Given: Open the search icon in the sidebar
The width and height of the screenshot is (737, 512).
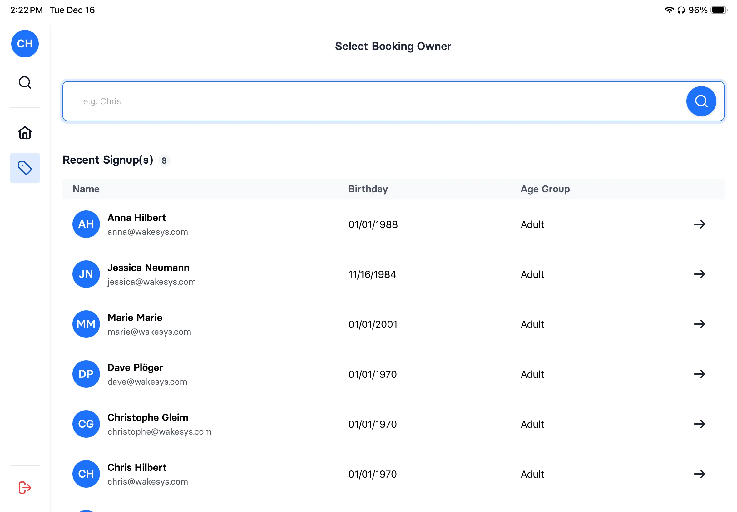Looking at the screenshot, I should (x=25, y=82).
